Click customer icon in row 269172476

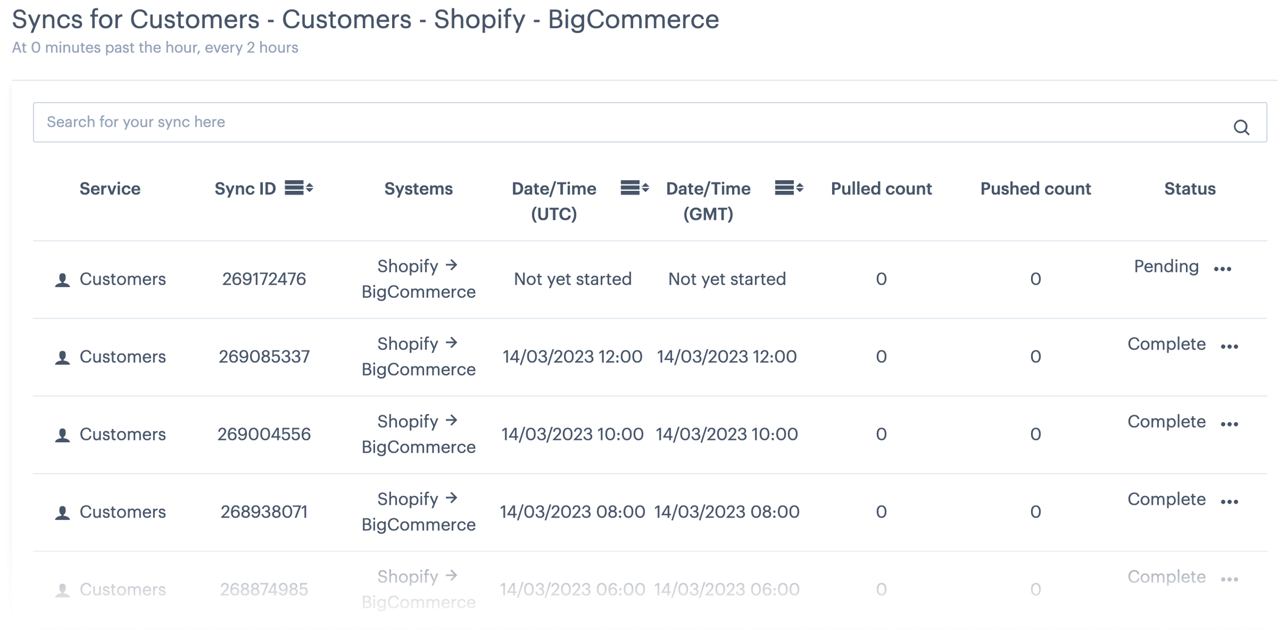pos(63,280)
